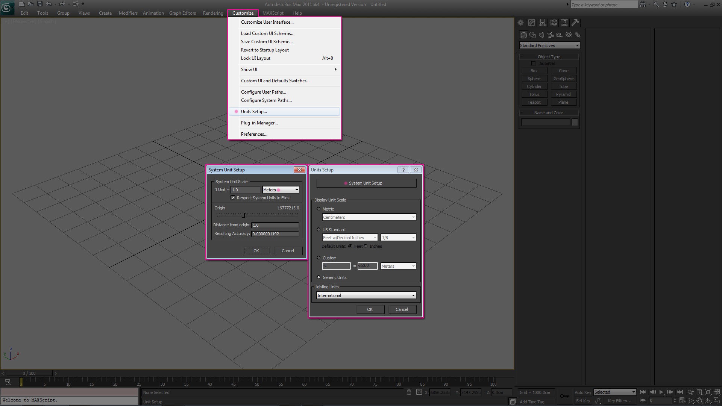Click the Zoom viewport navigation icon

coord(691,392)
